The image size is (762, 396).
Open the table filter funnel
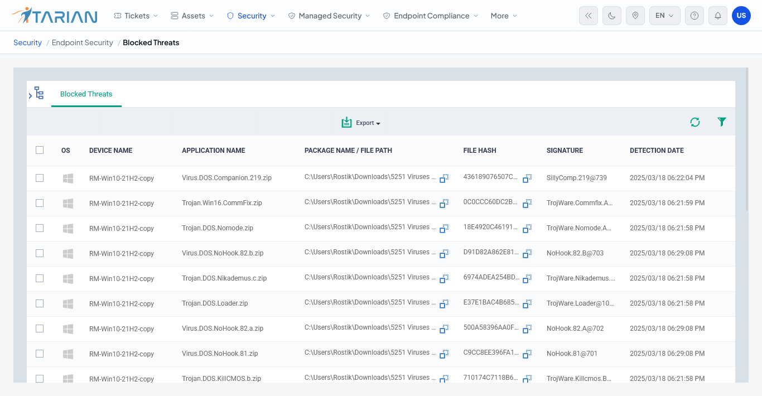click(x=722, y=122)
